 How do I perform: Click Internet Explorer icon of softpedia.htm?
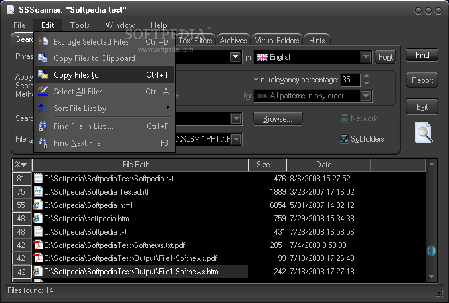pyautogui.click(x=37, y=219)
